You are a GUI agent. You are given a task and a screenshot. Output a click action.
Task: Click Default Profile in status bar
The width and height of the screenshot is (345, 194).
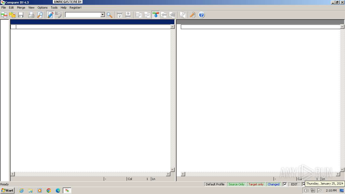pyautogui.click(x=215, y=184)
